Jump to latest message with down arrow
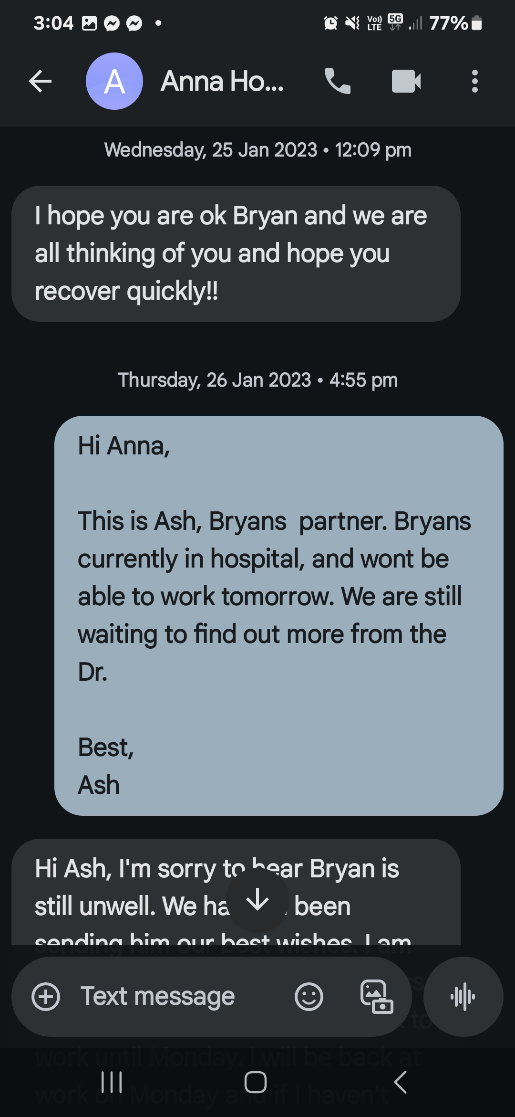This screenshot has width=515, height=1117. (x=258, y=900)
